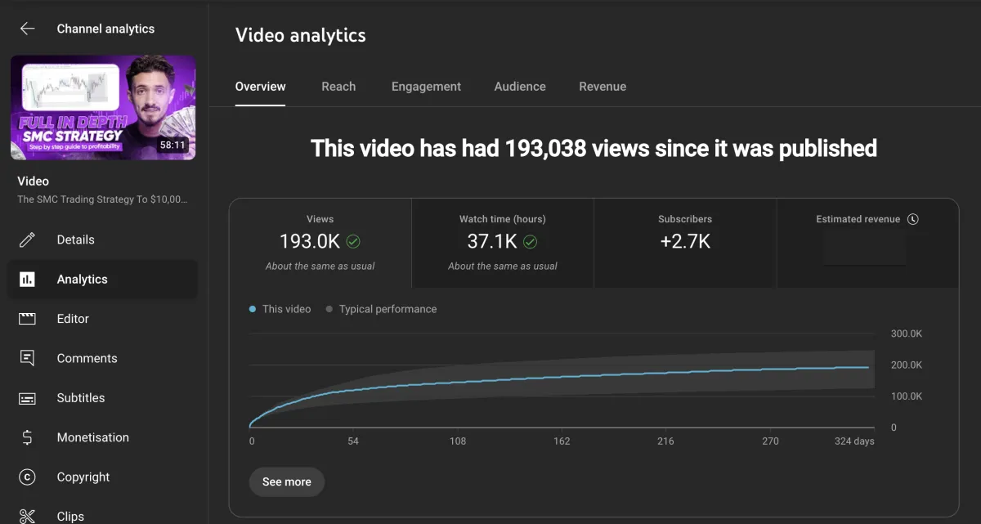Open the Details pencil icon
Screen dimensions: 981x524
(x=27, y=240)
